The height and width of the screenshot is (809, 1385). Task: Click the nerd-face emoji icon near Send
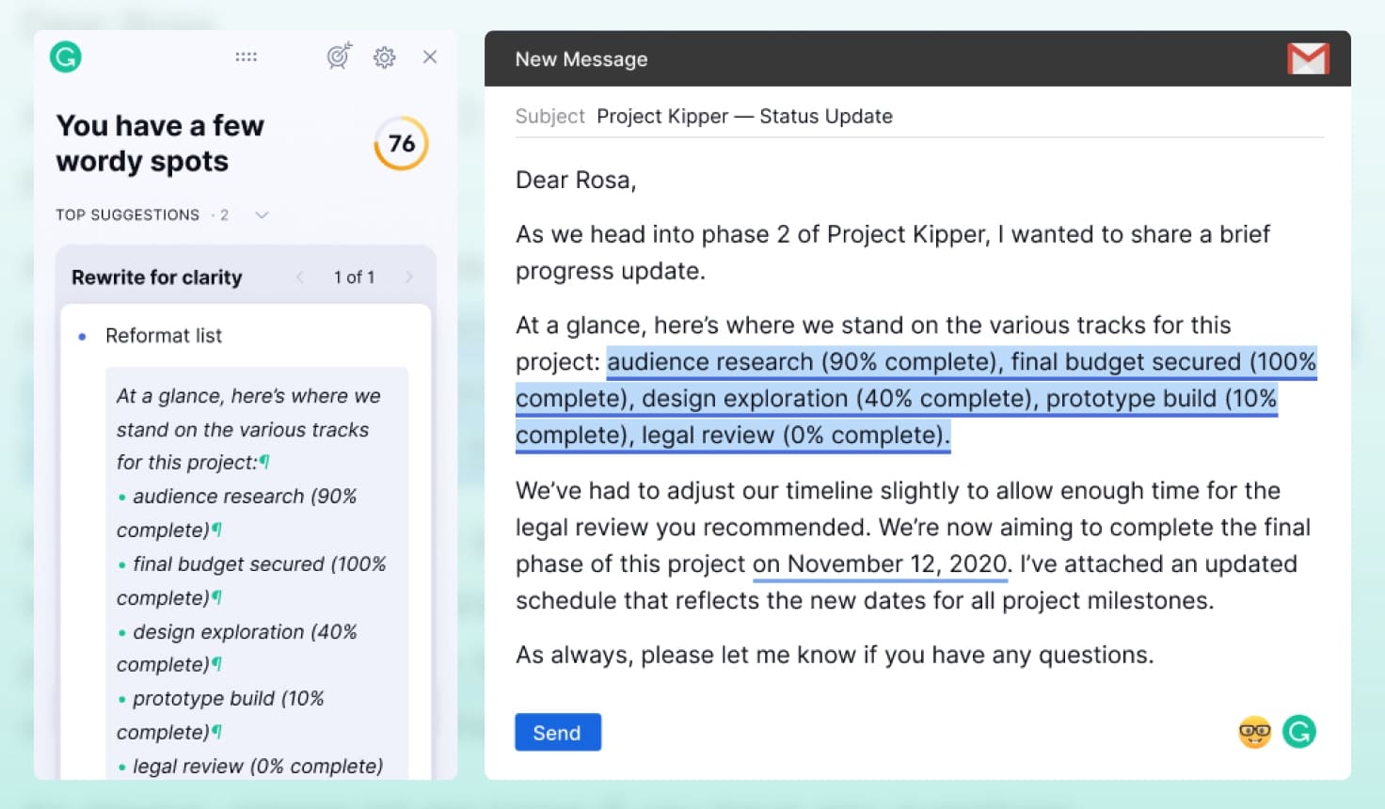coord(1255,731)
